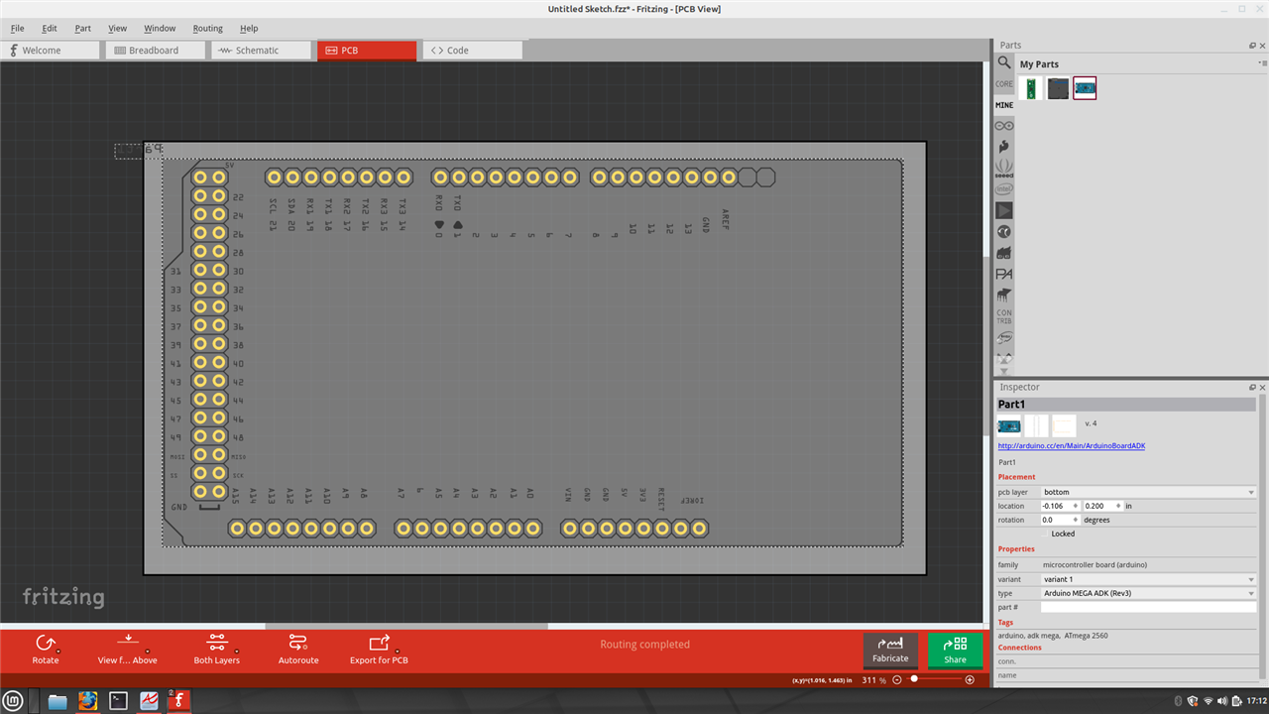
Task: Click the horizontal canvas scrollbar
Action: pos(406,626)
